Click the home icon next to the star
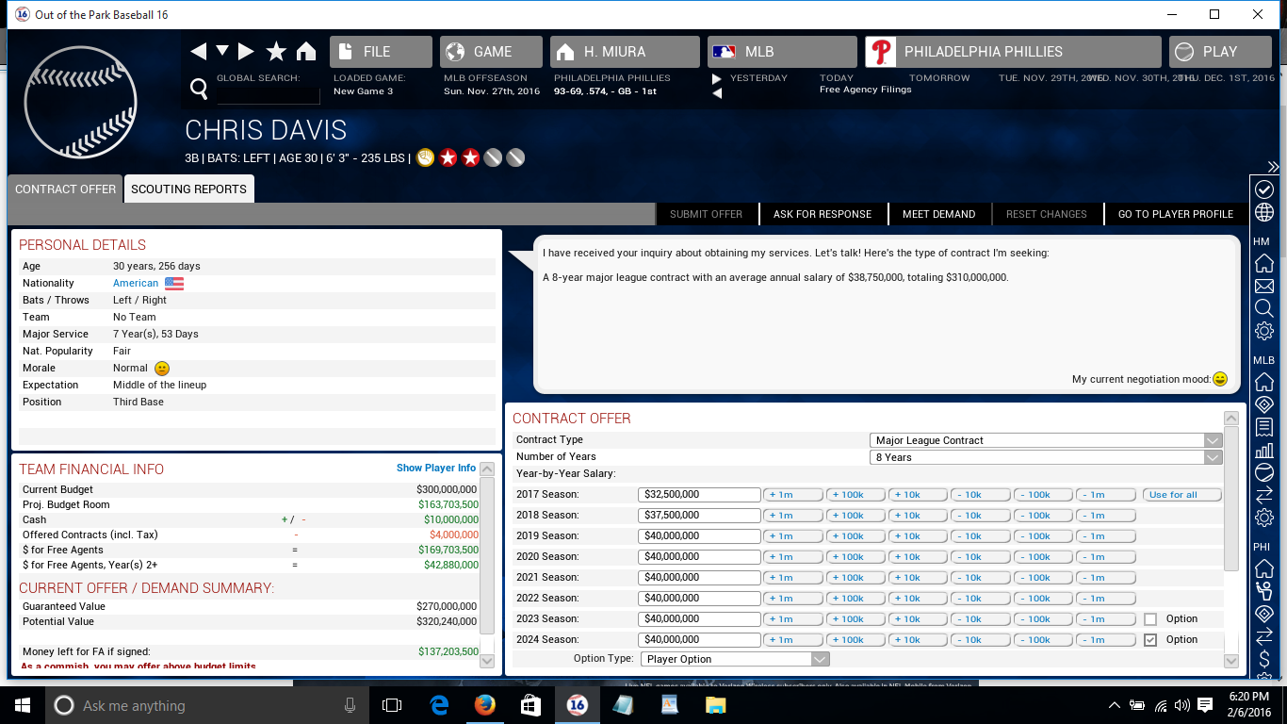This screenshot has height=724, width=1287. [x=305, y=51]
